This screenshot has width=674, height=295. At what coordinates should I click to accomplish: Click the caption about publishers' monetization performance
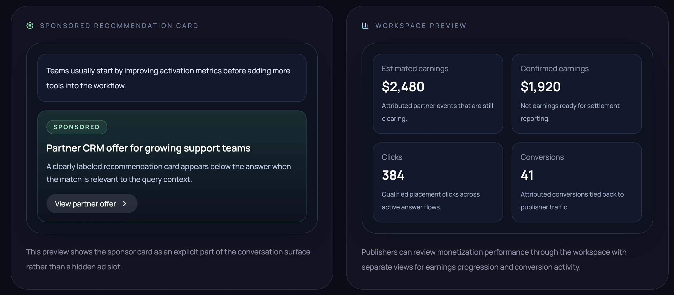point(494,260)
